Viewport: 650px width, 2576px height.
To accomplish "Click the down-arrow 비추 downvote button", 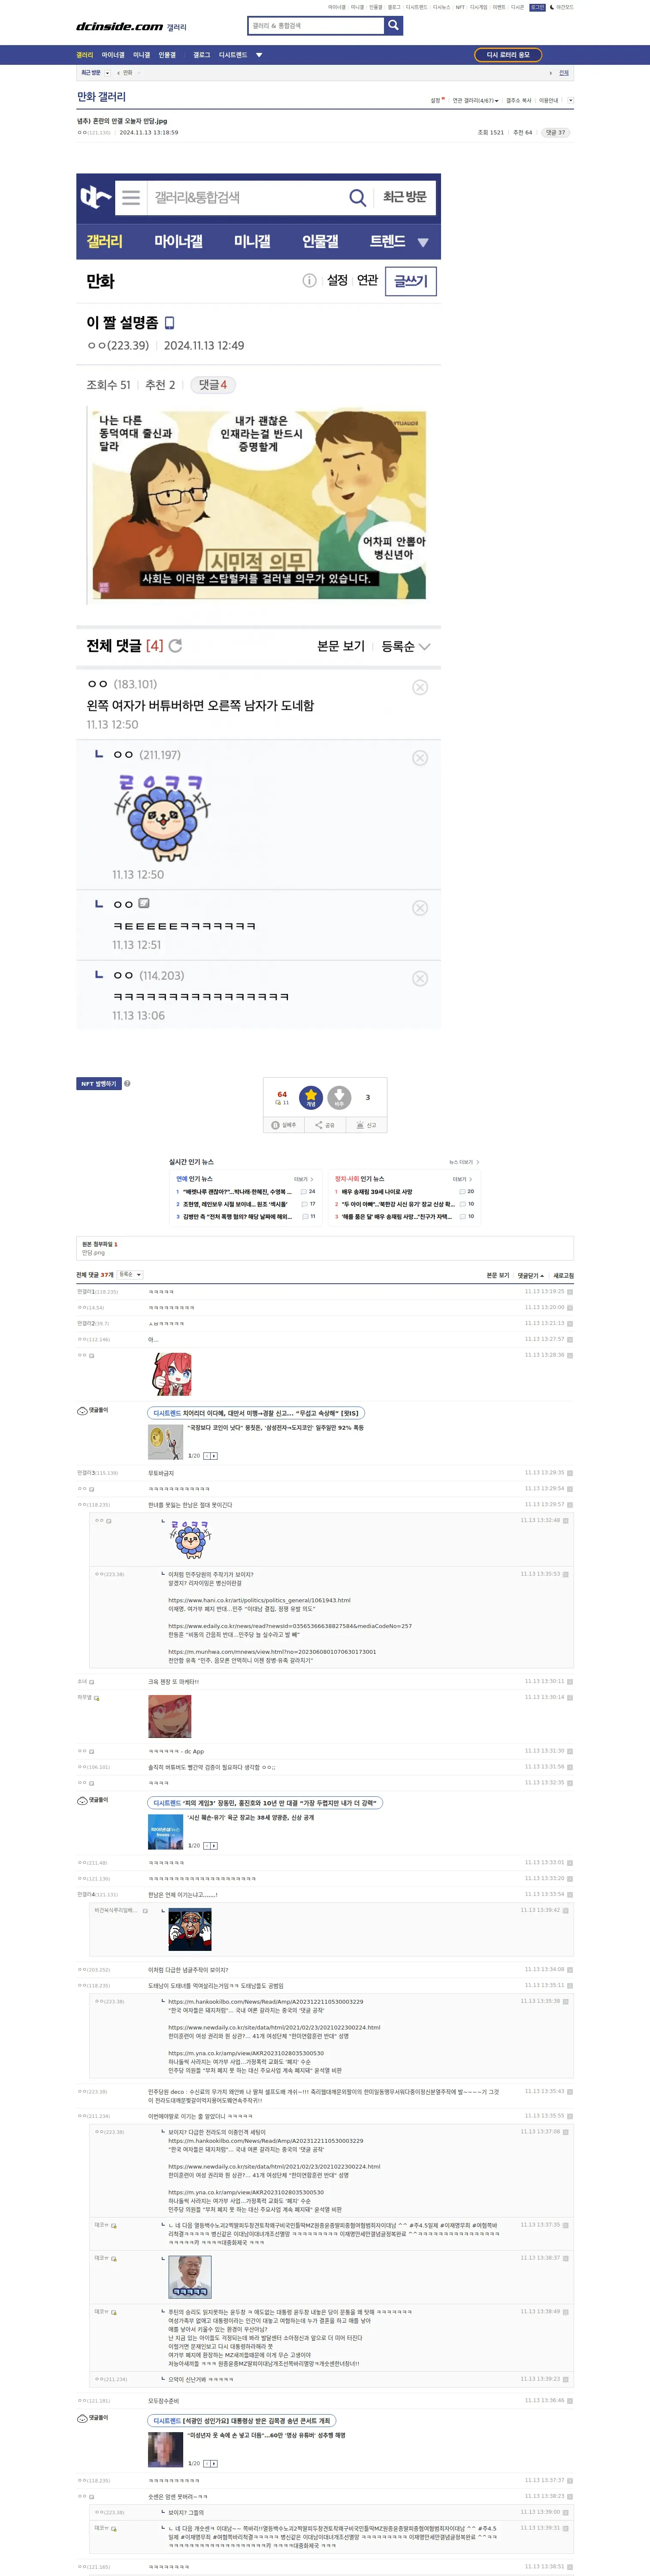I will (x=339, y=1097).
